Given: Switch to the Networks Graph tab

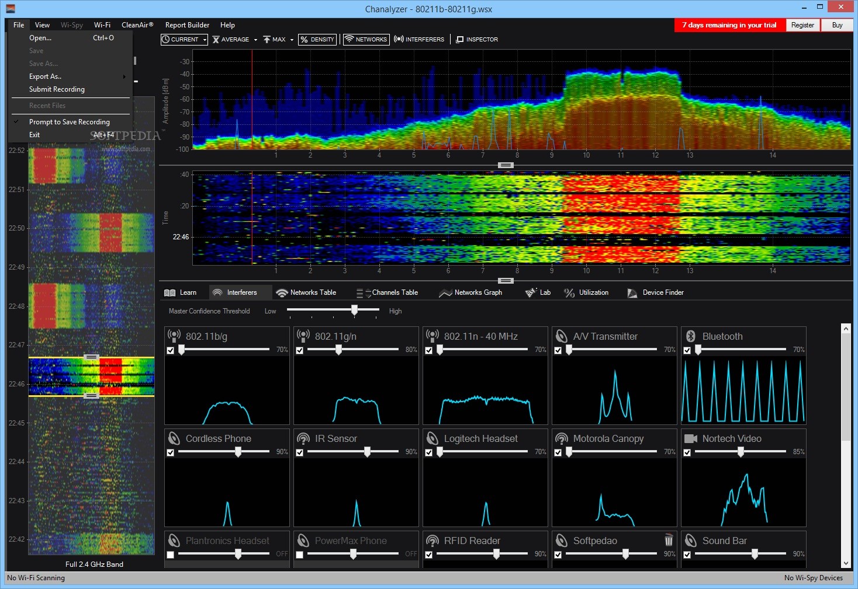Looking at the screenshot, I should point(470,292).
